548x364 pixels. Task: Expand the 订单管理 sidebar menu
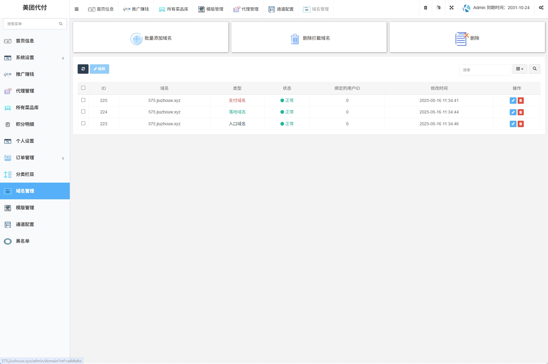pos(35,158)
